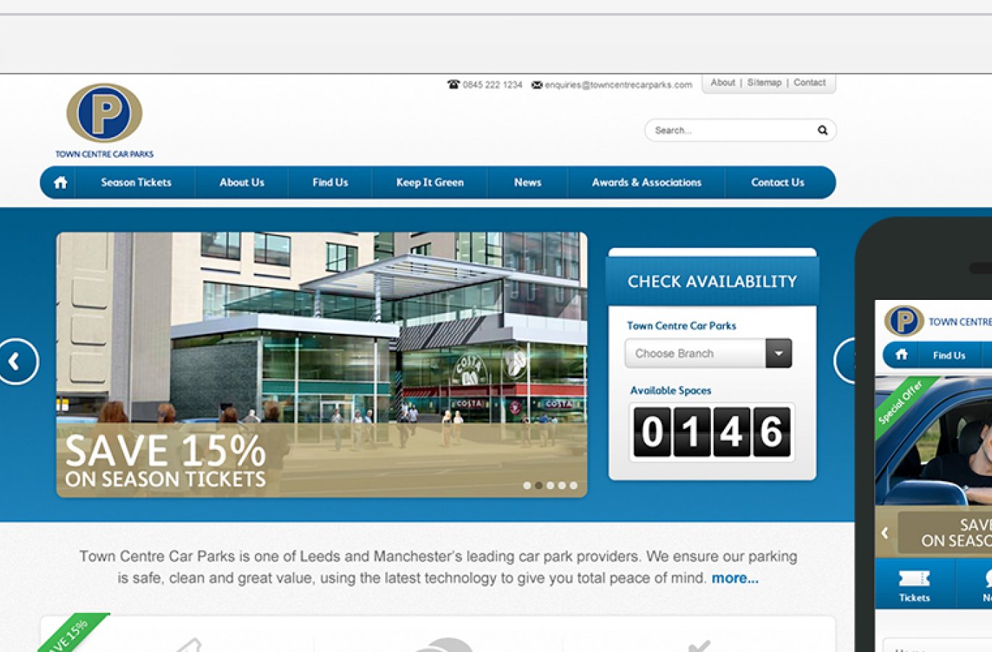Select the first carousel pagination dot
The height and width of the screenshot is (652, 992).
click(527, 485)
